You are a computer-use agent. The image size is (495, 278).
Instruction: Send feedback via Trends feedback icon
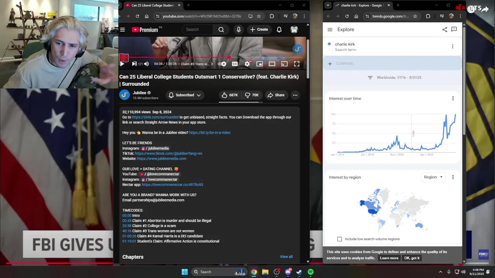pos(454,29)
